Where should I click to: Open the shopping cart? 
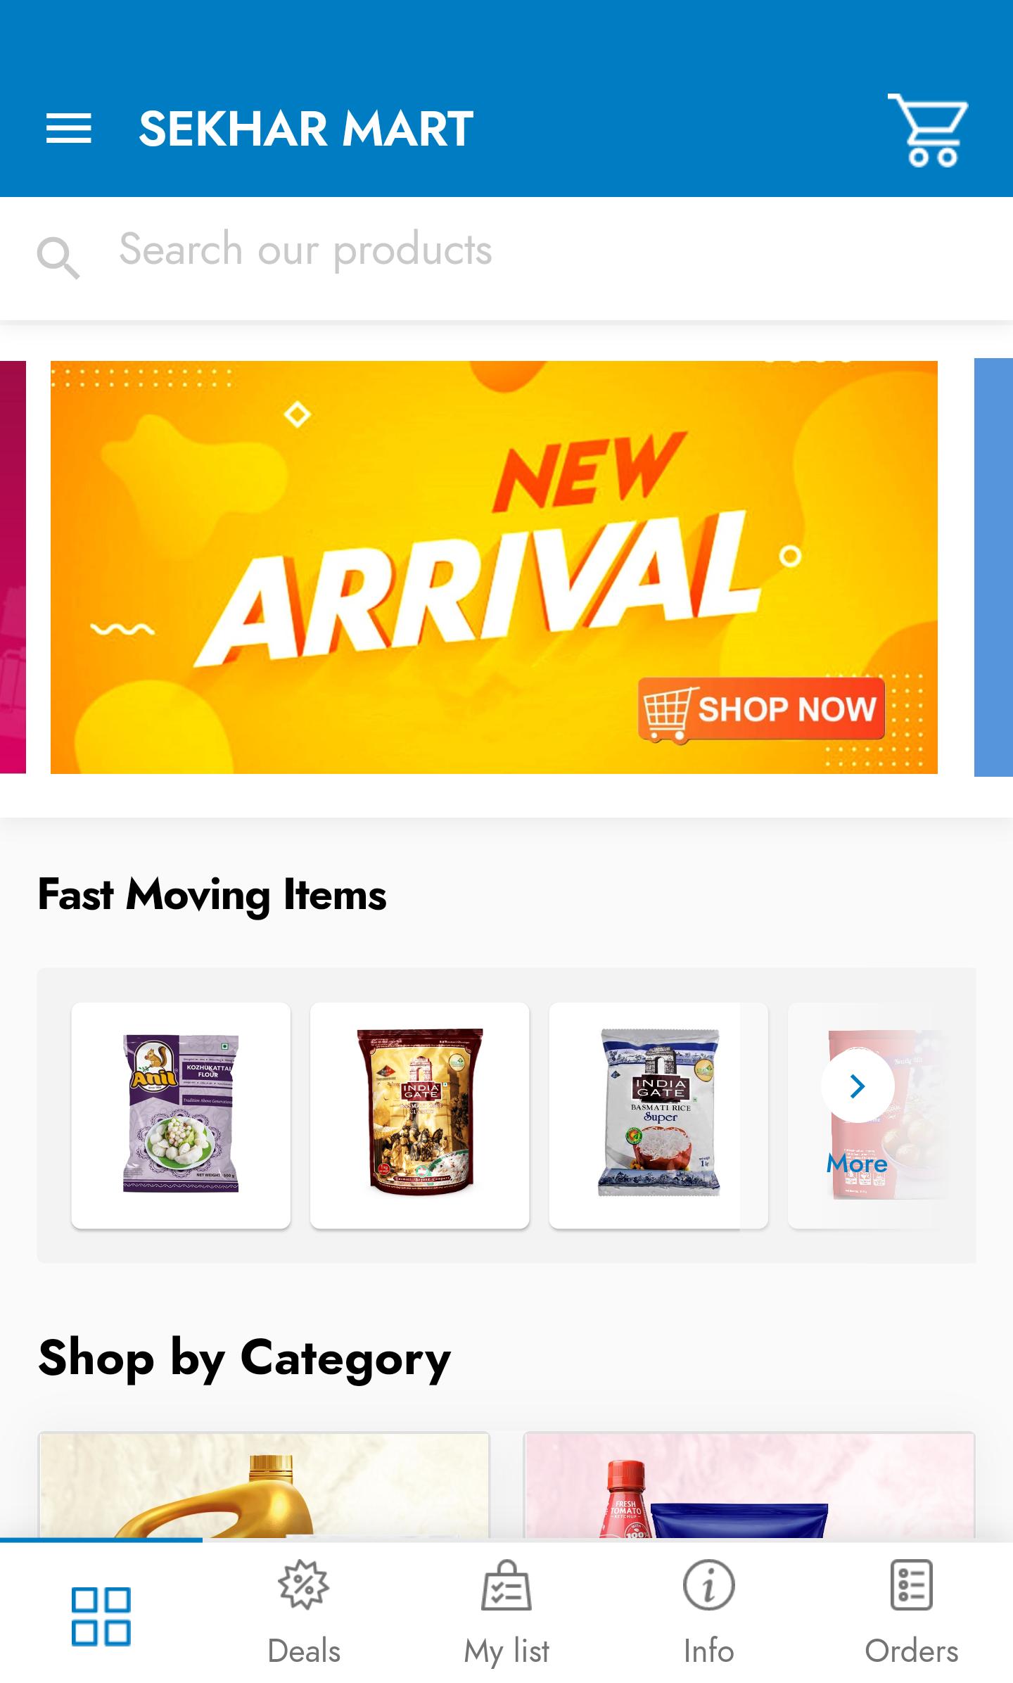(x=928, y=130)
